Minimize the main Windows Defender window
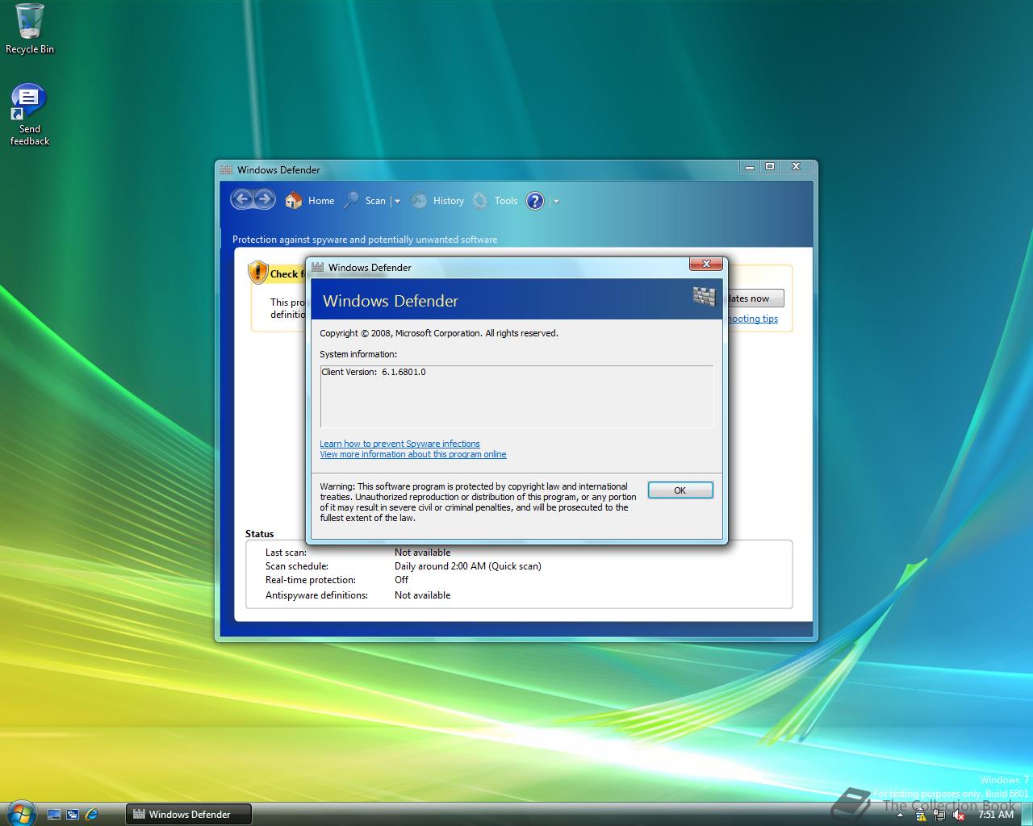 point(749,166)
